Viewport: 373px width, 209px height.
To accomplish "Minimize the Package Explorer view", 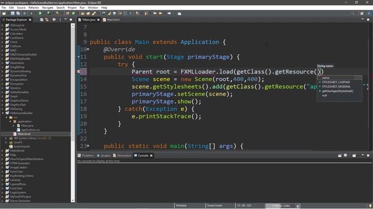I will (65, 20).
